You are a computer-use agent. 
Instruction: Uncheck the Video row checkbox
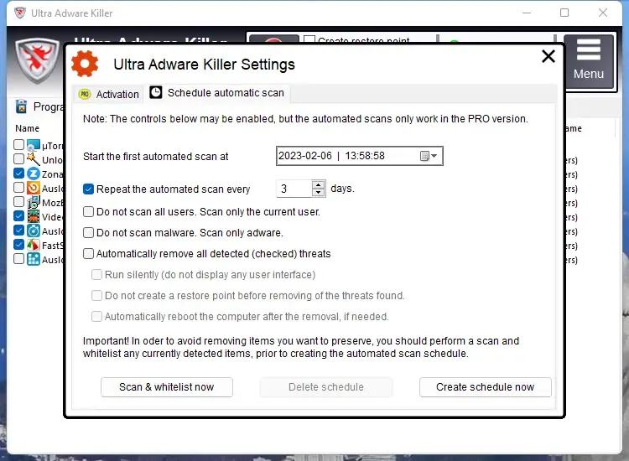coord(18,216)
